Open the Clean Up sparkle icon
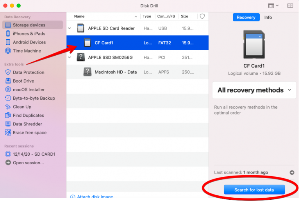 (x=8, y=107)
